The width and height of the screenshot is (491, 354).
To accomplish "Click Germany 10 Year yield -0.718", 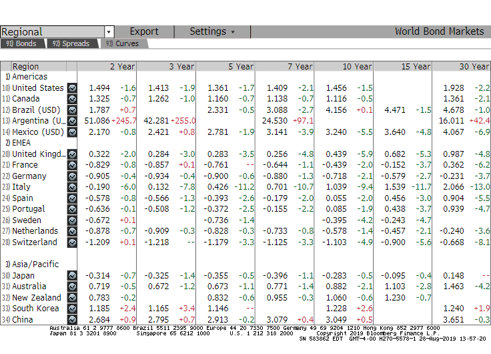I will pos(334,176).
